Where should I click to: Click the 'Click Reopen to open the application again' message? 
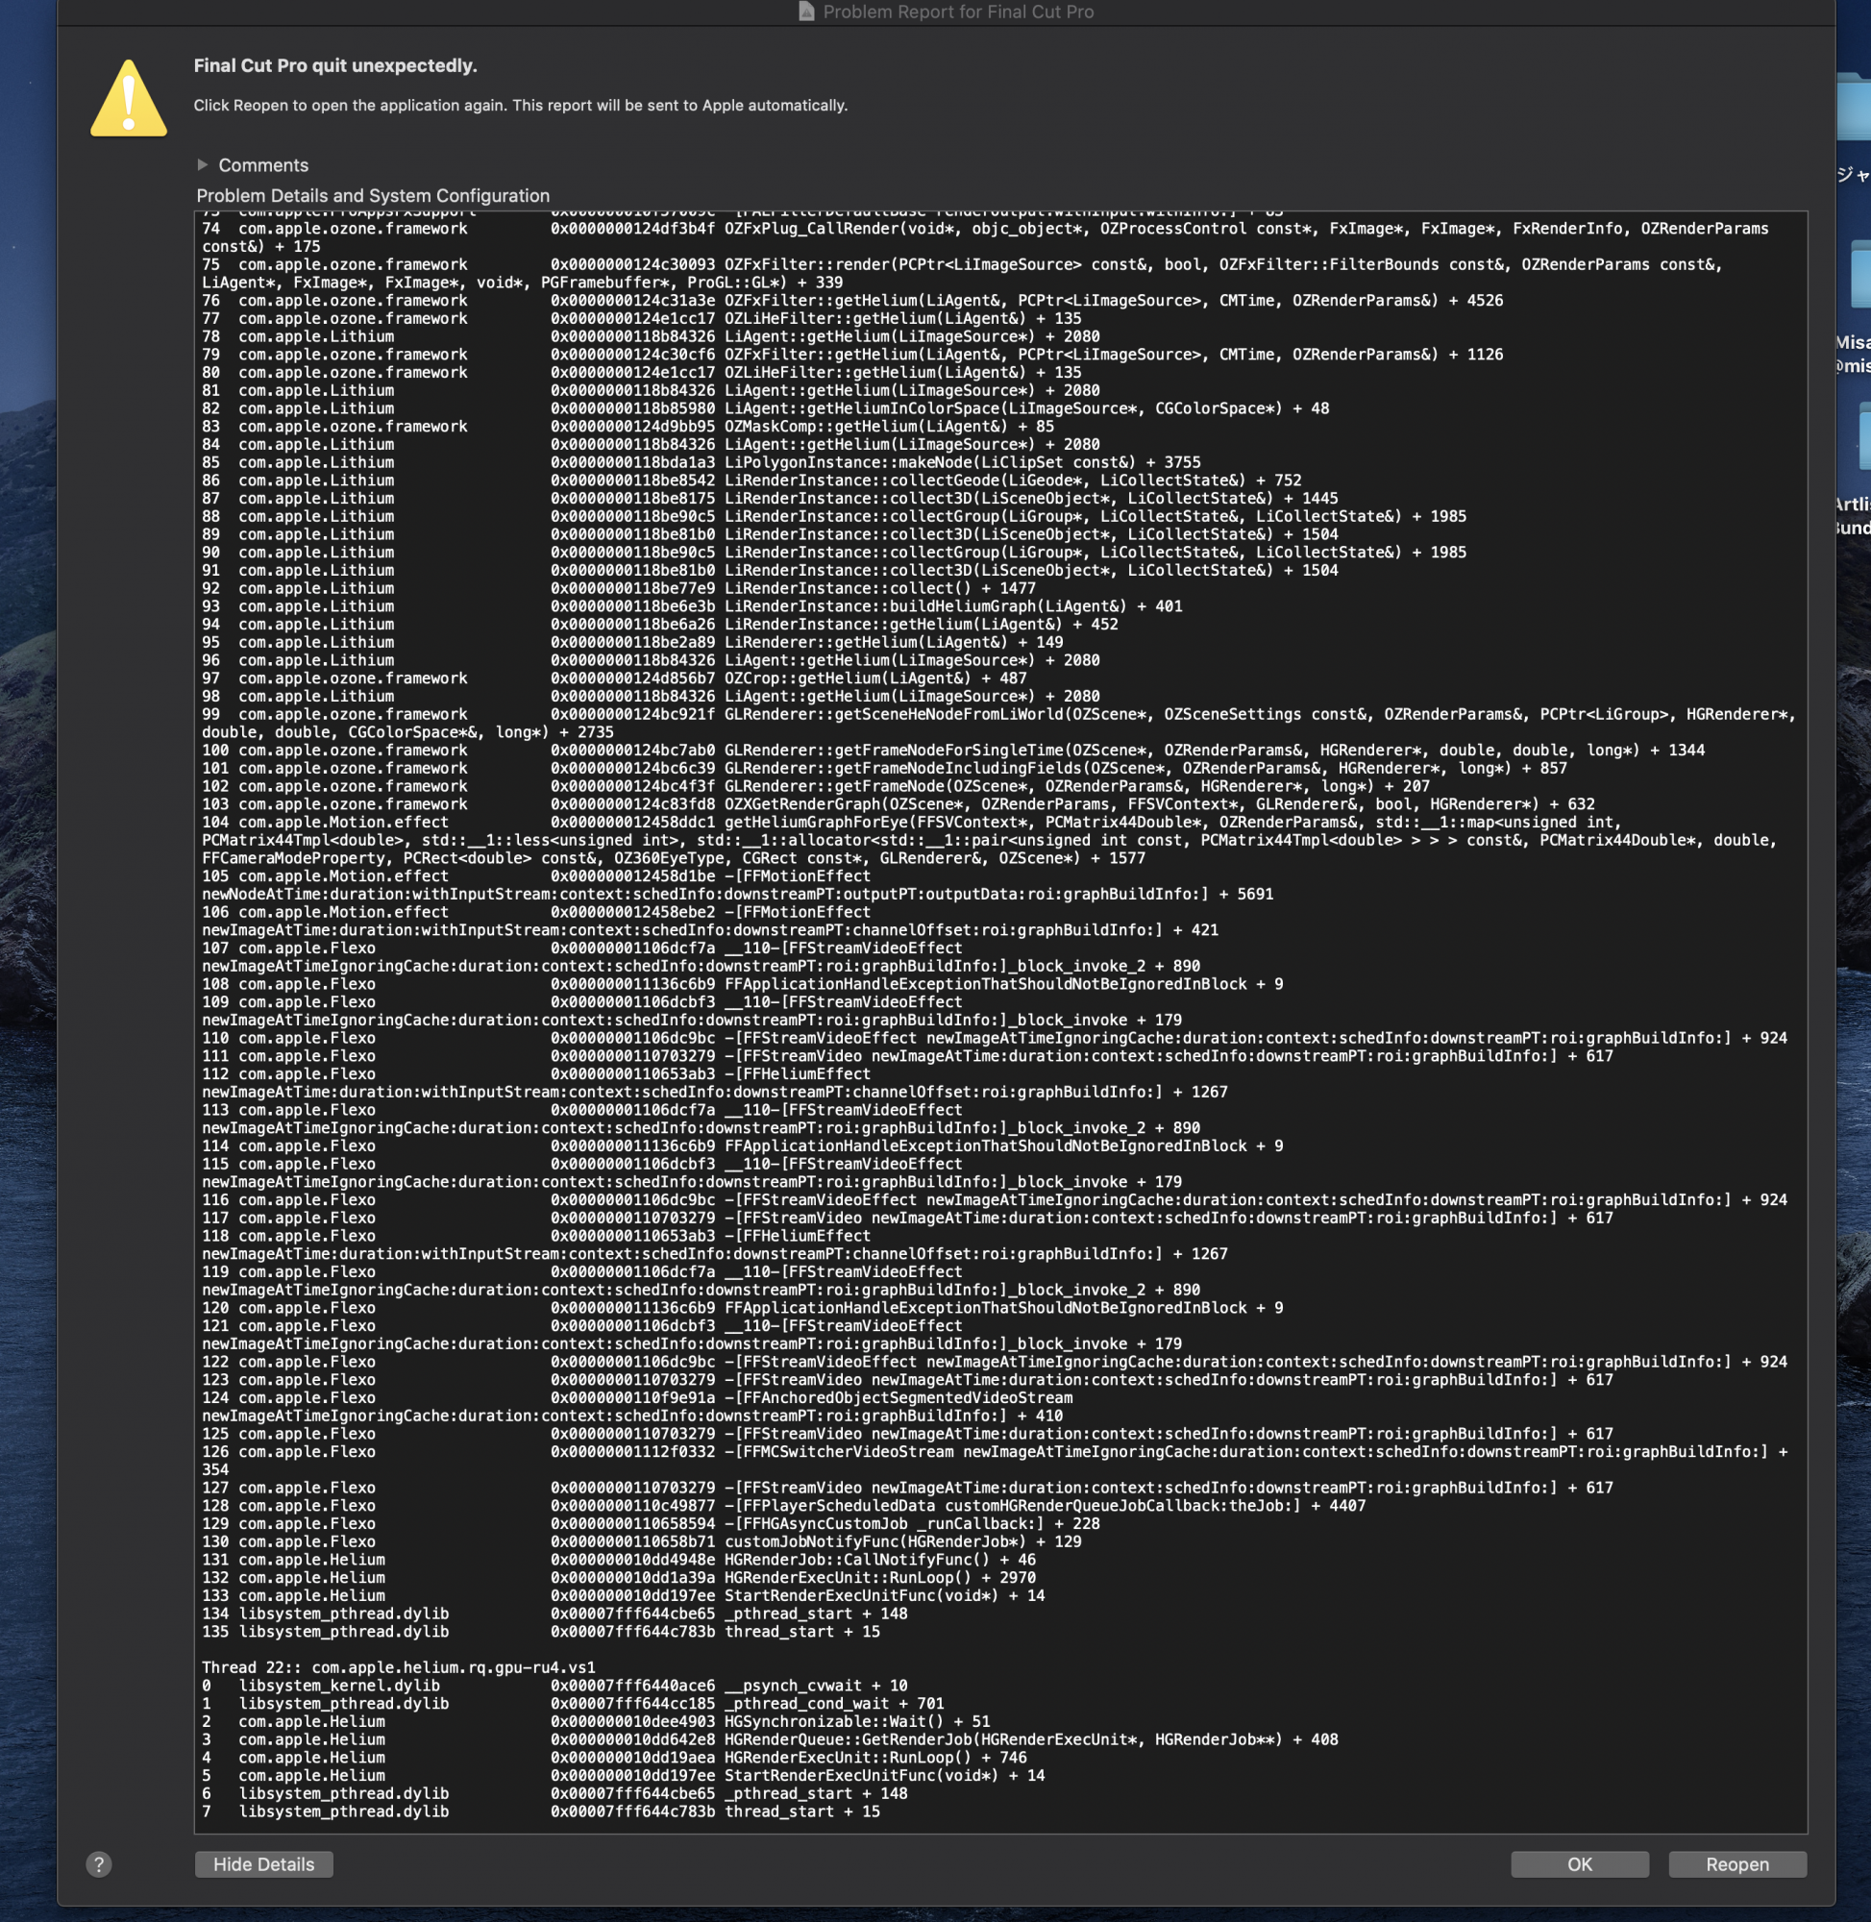pyautogui.click(x=521, y=105)
